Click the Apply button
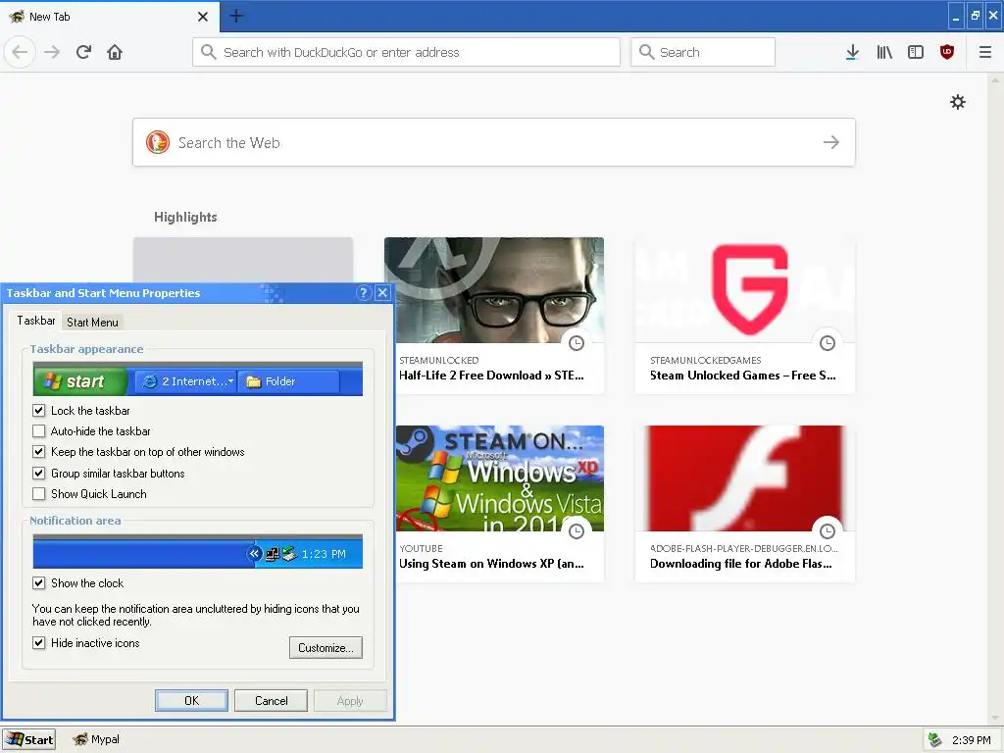 (350, 700)
